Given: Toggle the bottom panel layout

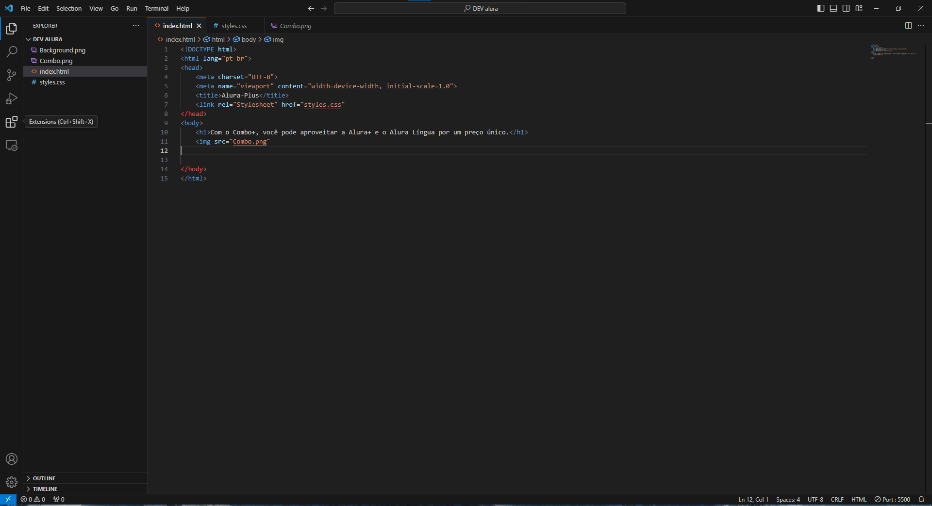Looking at the screenshot, I should 833,8.
